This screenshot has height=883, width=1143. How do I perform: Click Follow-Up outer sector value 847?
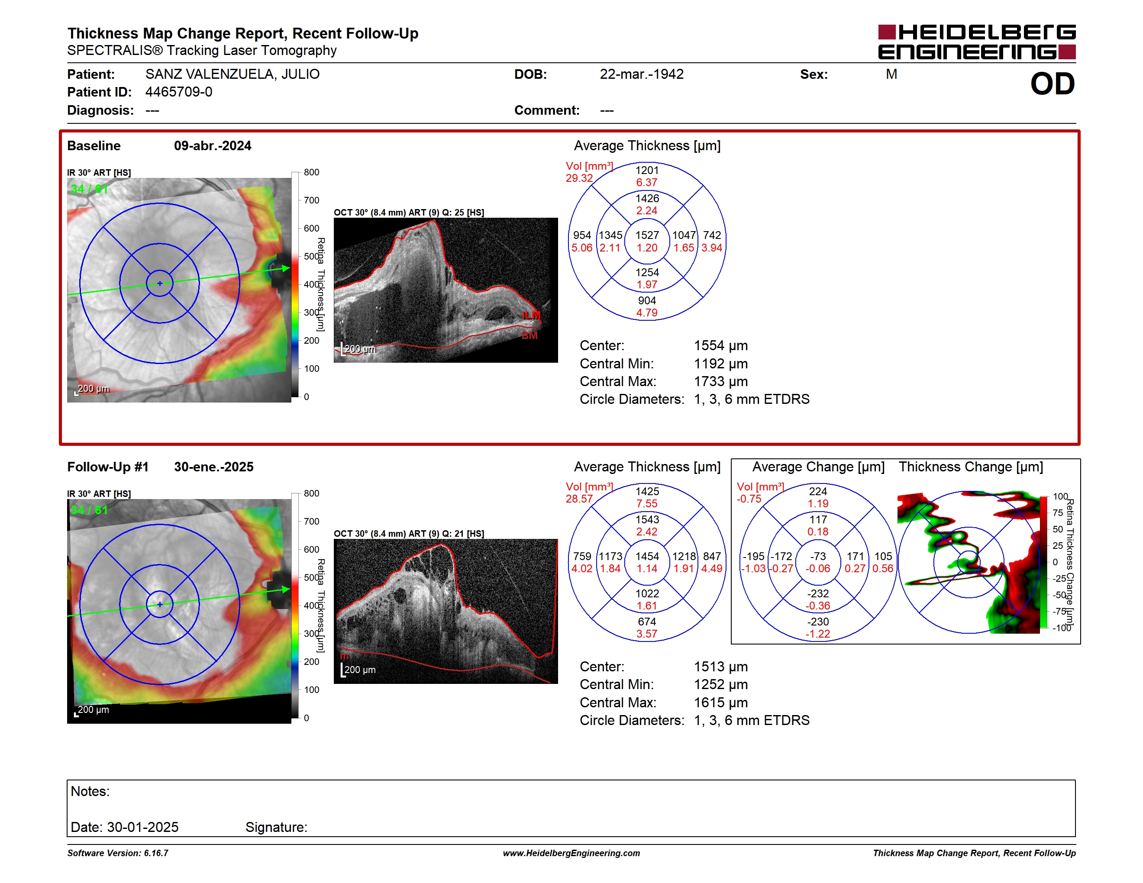coord(712,557)
